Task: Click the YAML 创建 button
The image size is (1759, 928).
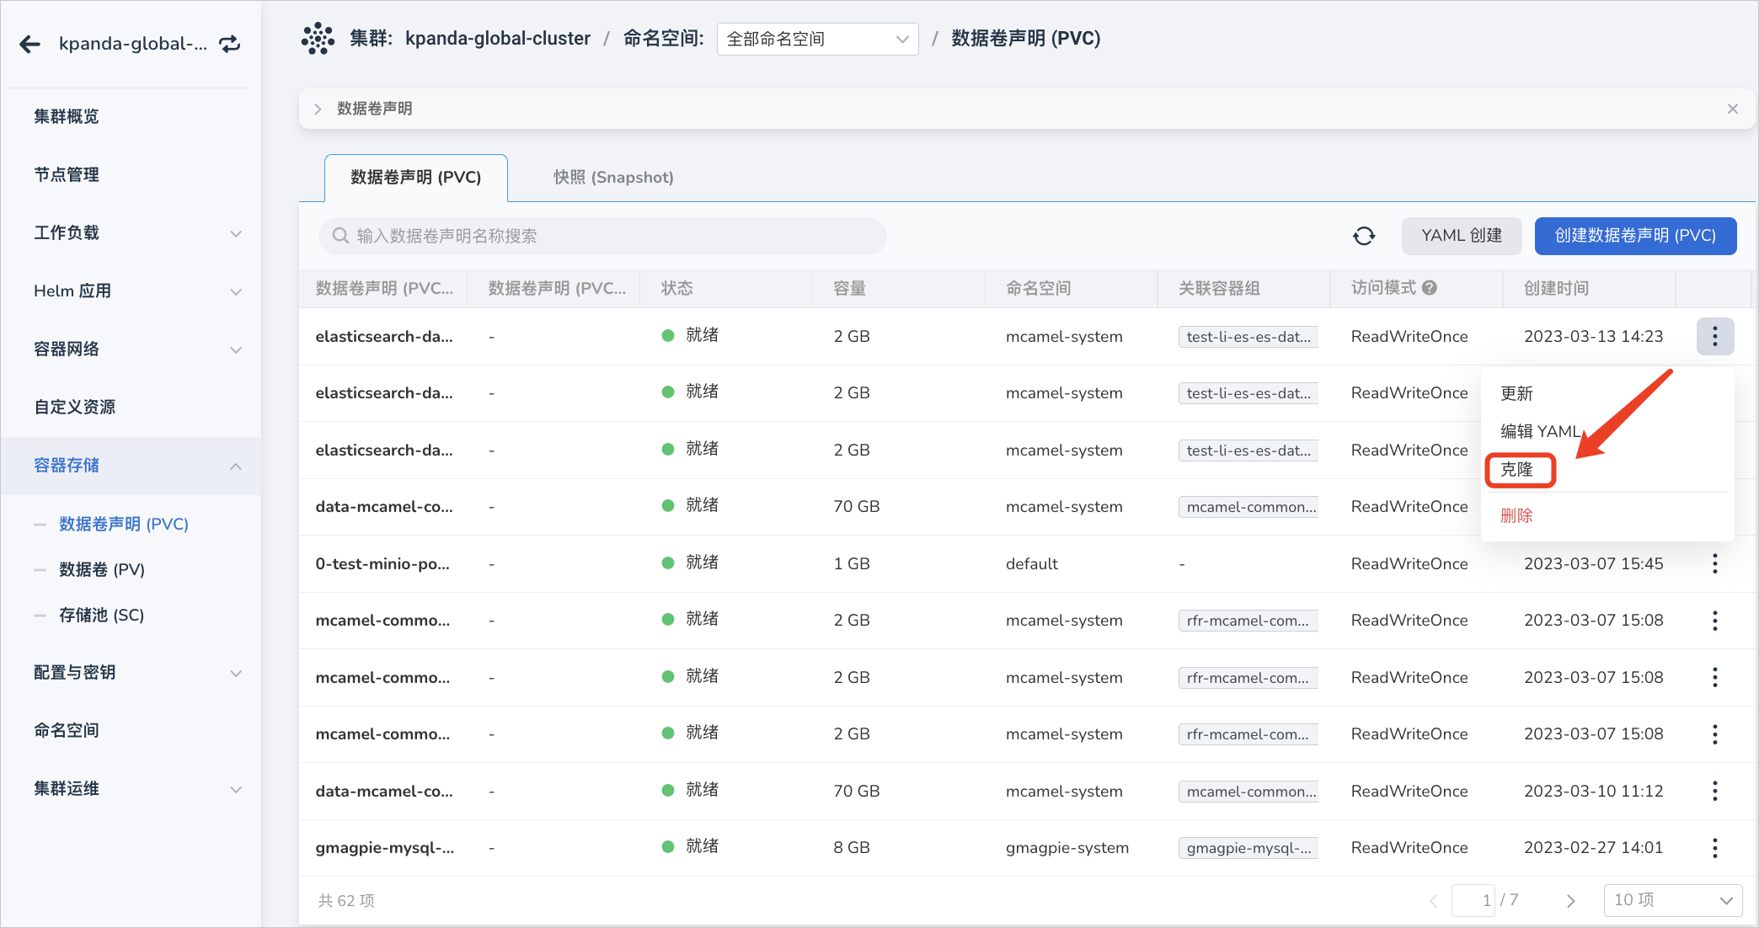Action: point(1462,236)
